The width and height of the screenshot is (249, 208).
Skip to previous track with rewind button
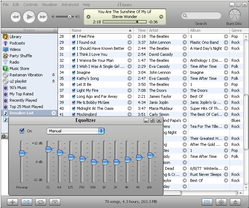click(x=16, y=17)
